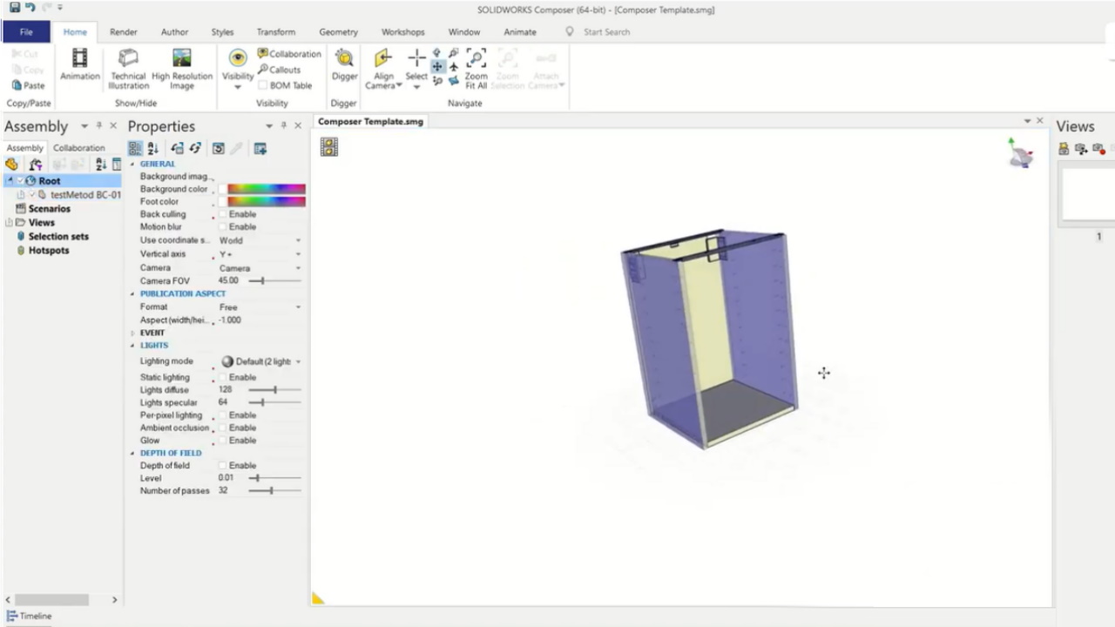Enable the Back culling checkbox

click(x=223, y=214)
